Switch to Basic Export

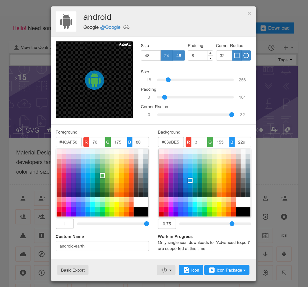pyautogui.click(x=73, y=270)
